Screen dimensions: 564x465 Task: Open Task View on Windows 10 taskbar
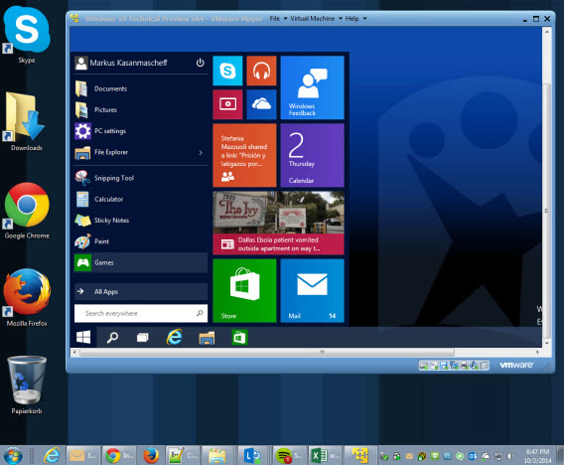143,337
